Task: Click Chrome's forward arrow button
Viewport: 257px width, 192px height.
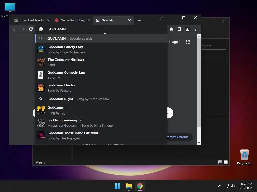Action: [23, 29]
